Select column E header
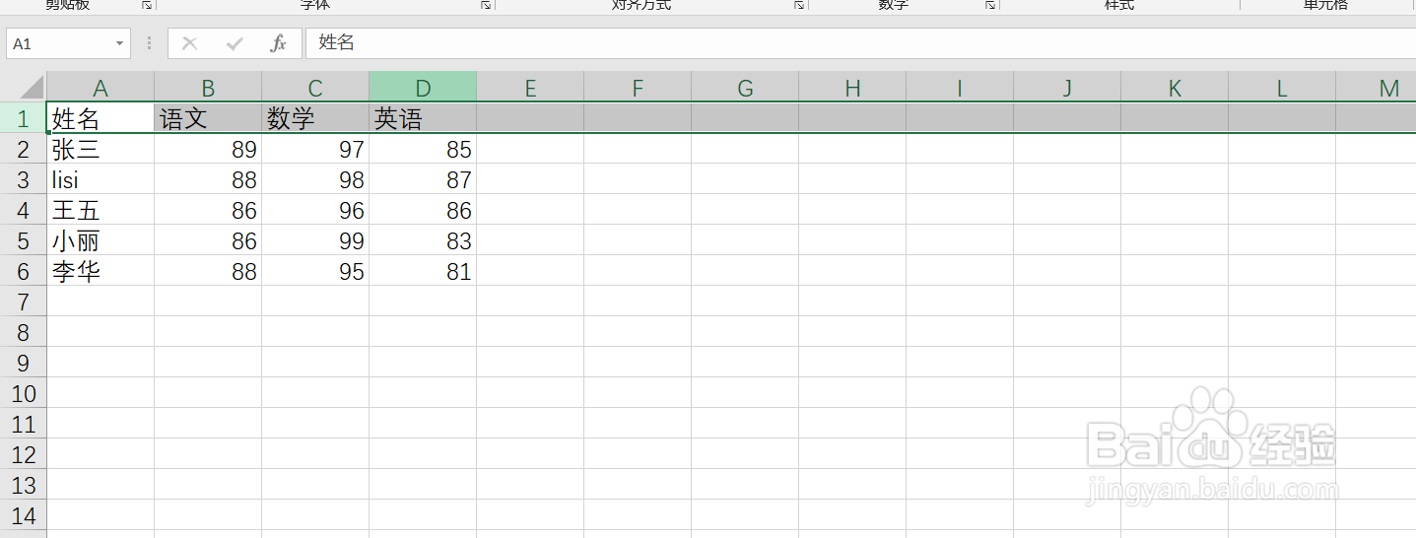 coord(530,88)
